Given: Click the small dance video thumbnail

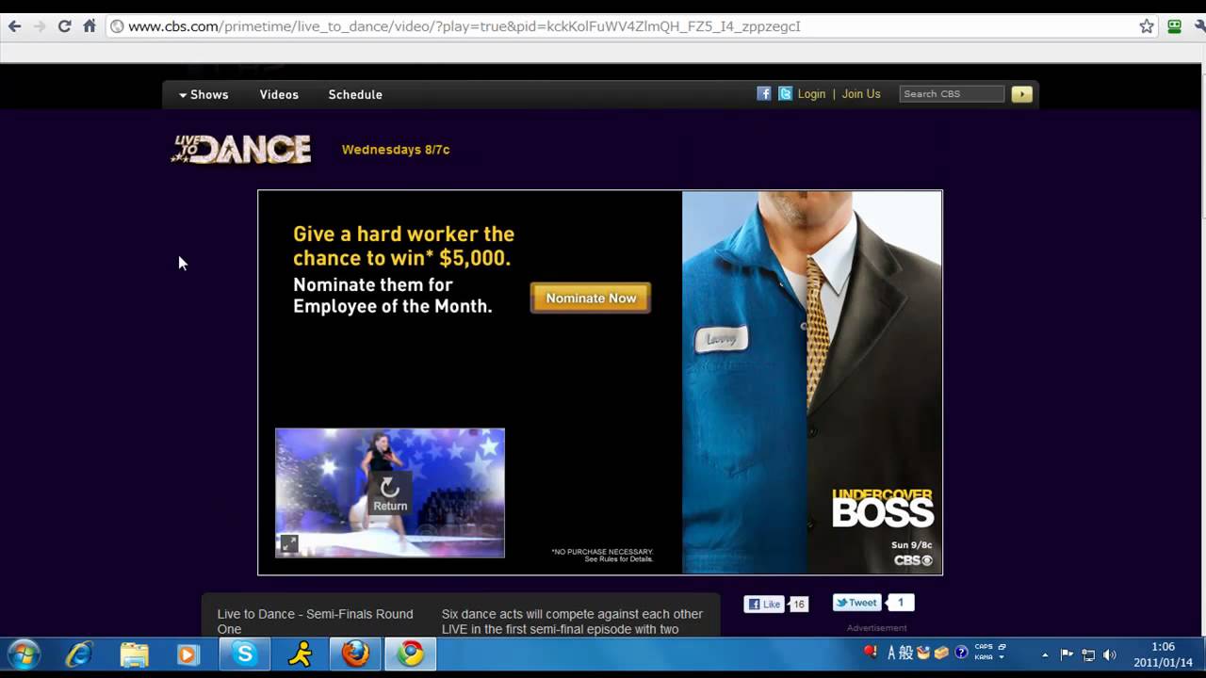Looking at the screenshot, I should (x=390, y=492).
